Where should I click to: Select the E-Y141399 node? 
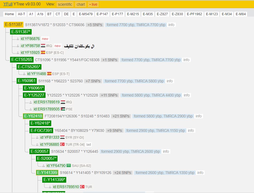pos(47,173)
